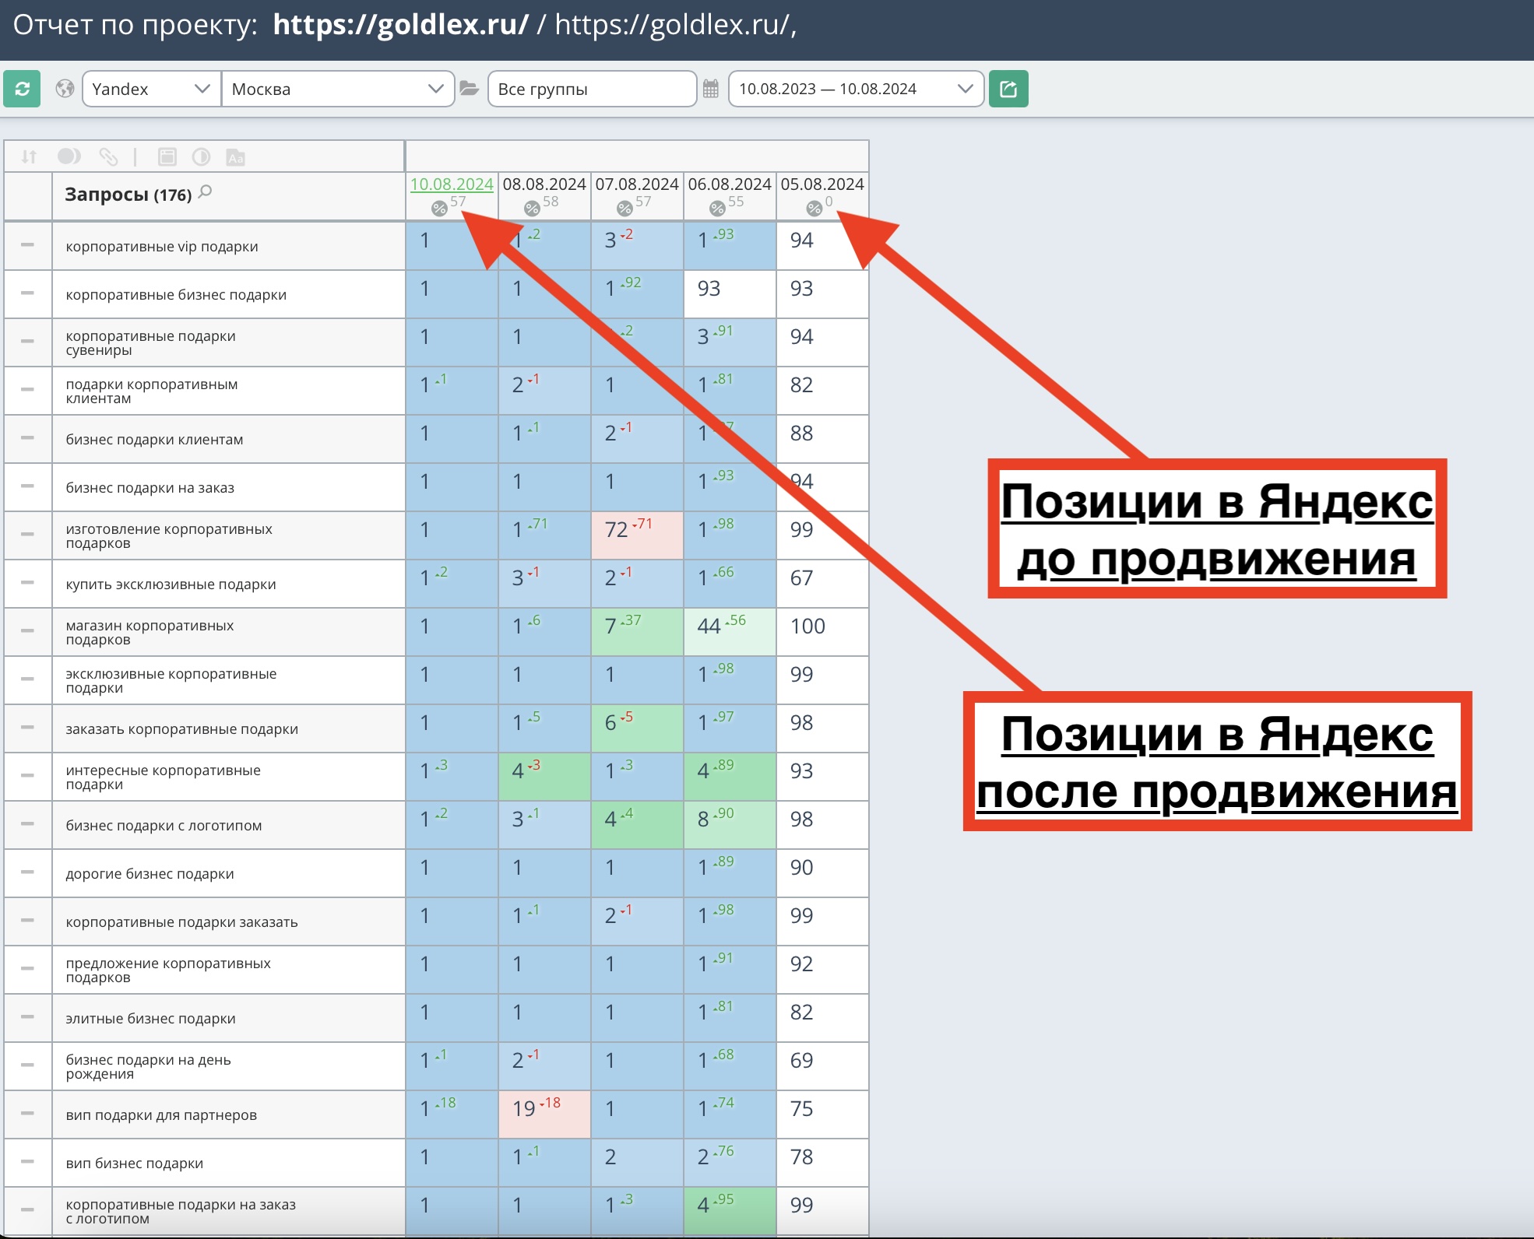This screenshot has height=1239, width=1534.
Task: Click the window layout icon in toolbar
Action: point(167,157)
